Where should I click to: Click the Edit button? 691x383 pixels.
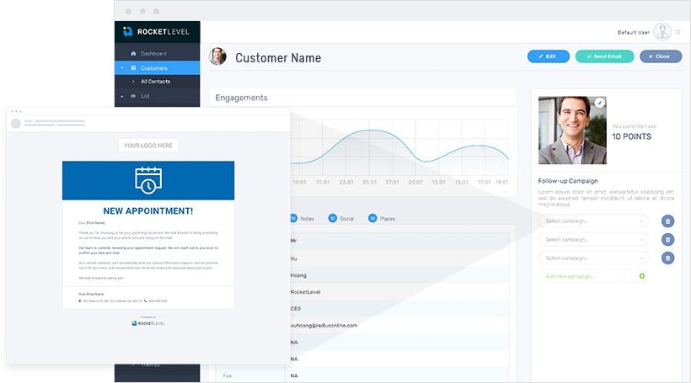pyautogui.click(x=549, y=56)
